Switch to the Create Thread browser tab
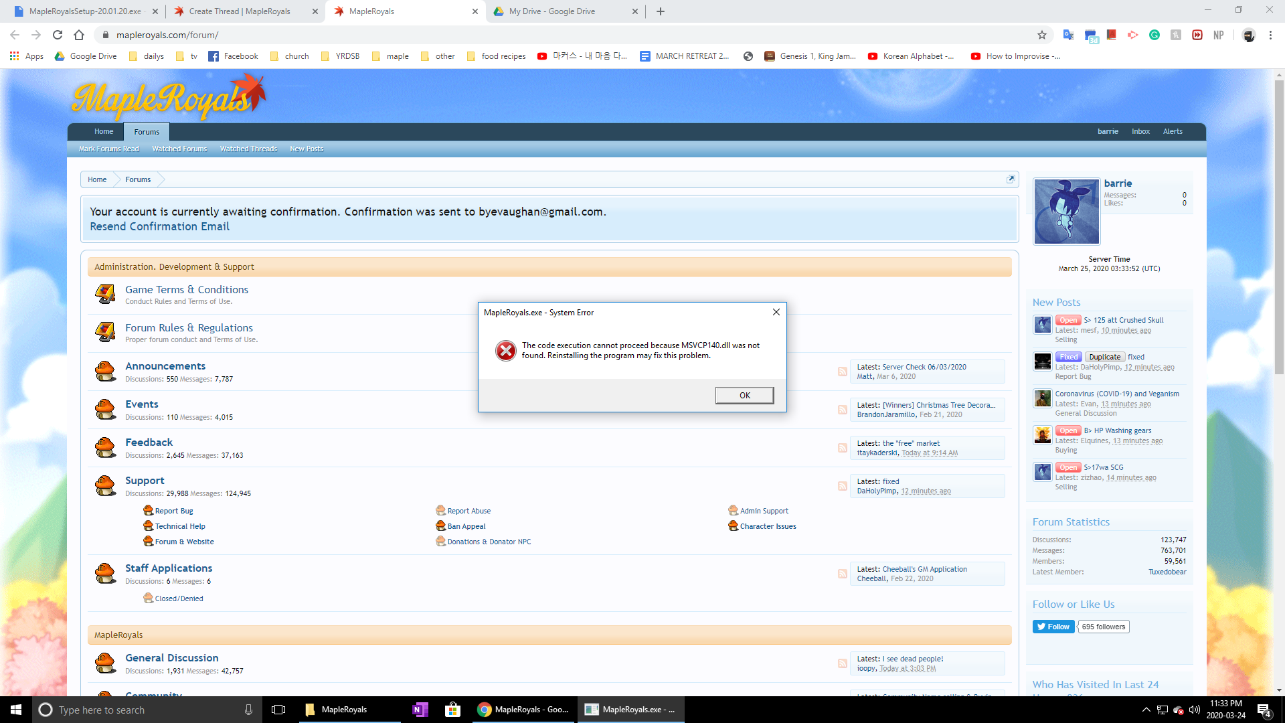This screenshot has height=723, width=1285. tap(245, 11)
